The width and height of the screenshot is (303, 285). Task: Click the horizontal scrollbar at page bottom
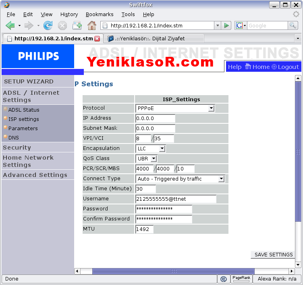click(x=173, y=271)
